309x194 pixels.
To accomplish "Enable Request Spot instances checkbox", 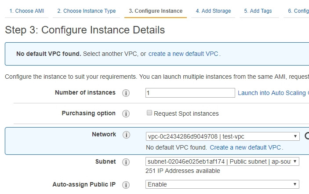I will tap(149, 113).
